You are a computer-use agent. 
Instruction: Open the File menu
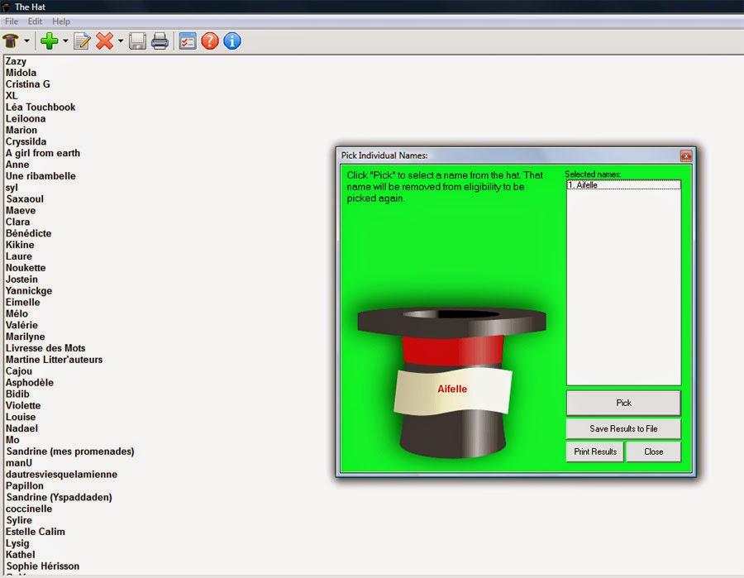[12, 21]
